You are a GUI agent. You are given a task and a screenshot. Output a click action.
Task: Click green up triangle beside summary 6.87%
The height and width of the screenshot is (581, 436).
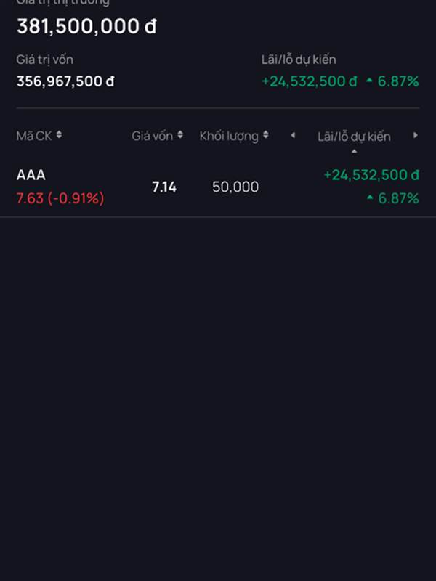tap(369, 81)
